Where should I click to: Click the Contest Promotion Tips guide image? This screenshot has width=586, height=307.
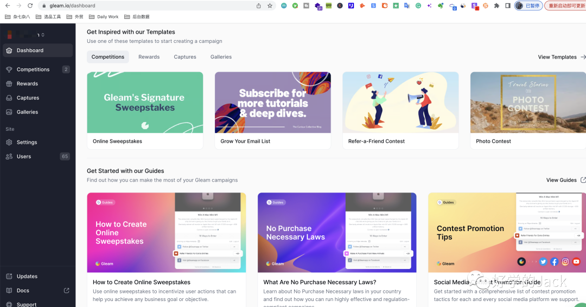(x=507, y=232)
